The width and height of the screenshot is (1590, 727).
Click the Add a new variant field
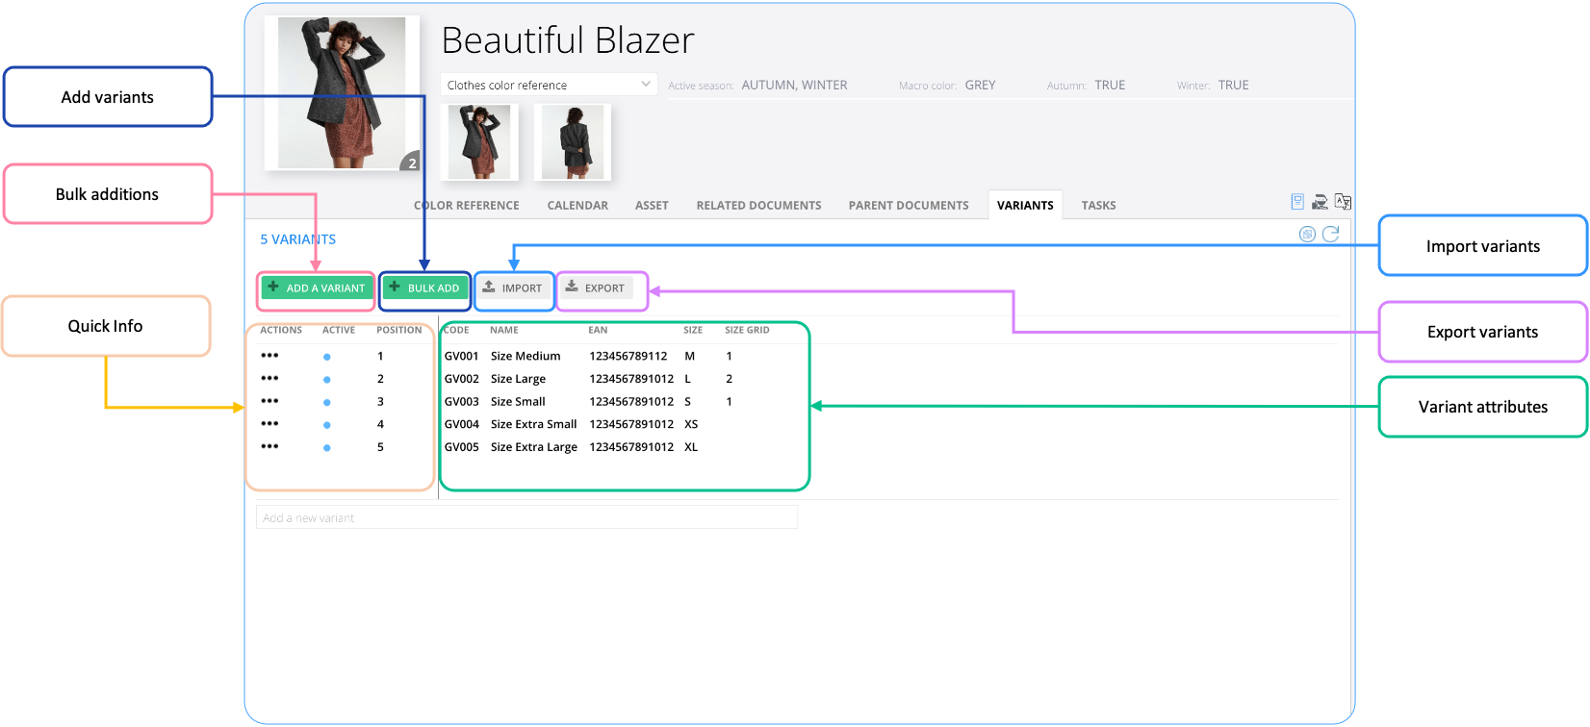click(526, 517)
